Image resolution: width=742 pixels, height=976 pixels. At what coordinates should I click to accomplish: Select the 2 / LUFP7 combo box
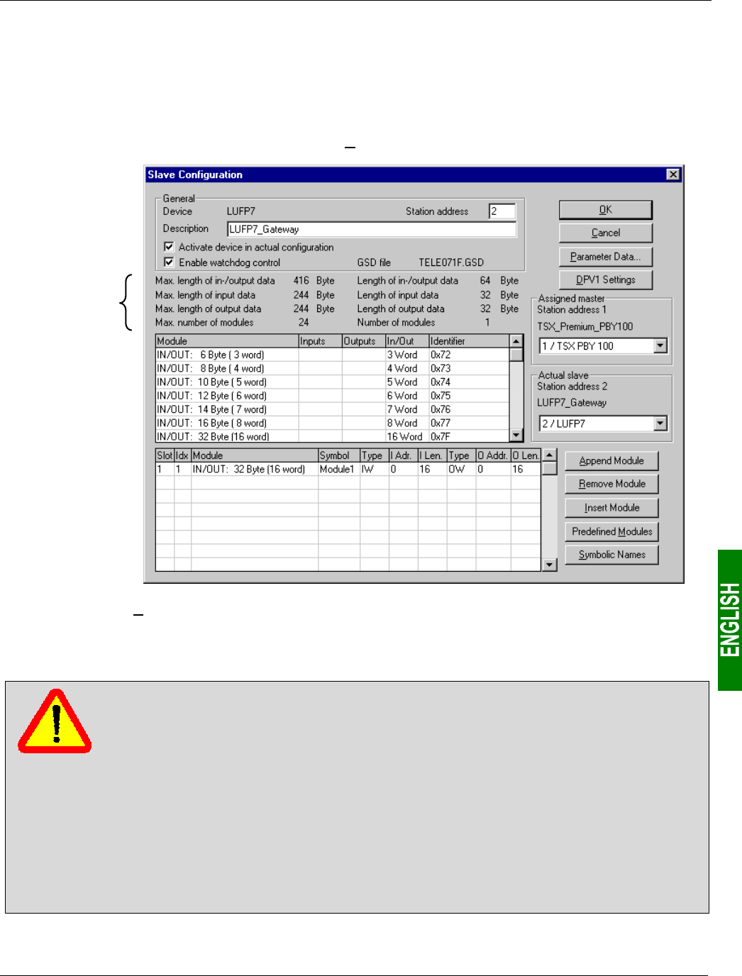(603, 423)
